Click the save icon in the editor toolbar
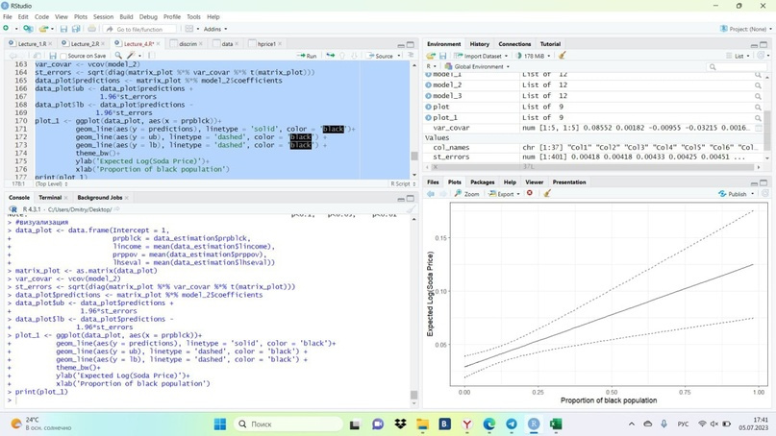This screenshot has height=436, width=776. pyautogui.click(x=52, y=56)
